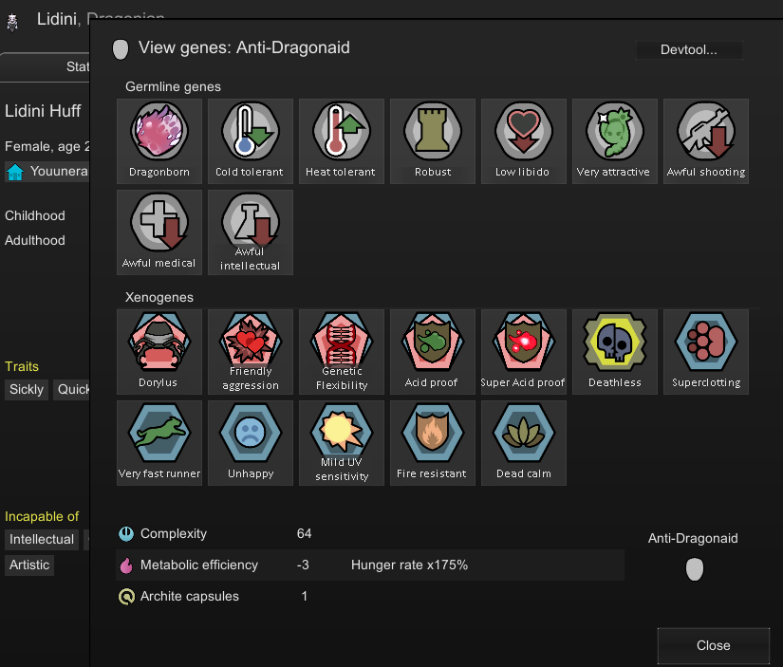
Task: Click the Hunger rate x175% text
Action: coord(409,565)
